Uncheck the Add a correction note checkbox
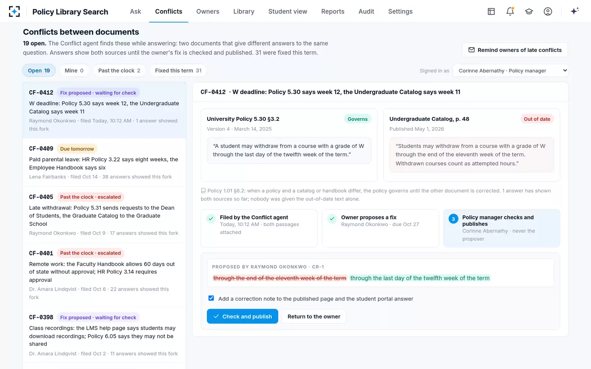 point(211,298)
